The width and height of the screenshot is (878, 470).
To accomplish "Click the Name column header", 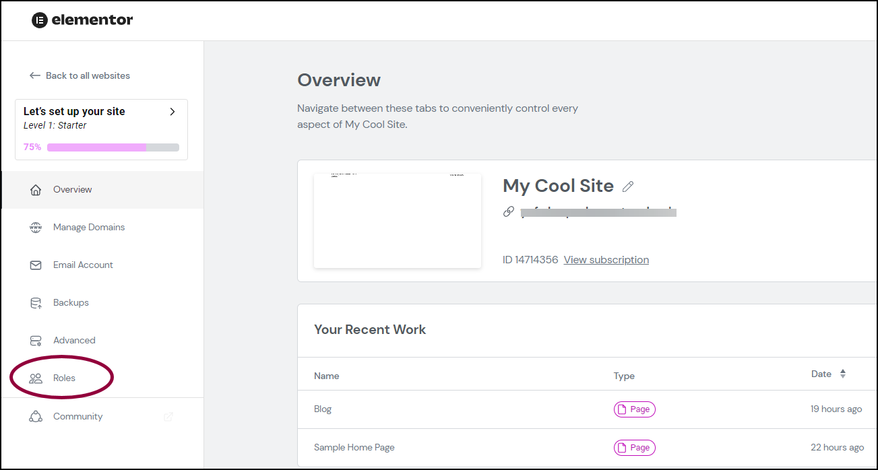I will [327, 376].
